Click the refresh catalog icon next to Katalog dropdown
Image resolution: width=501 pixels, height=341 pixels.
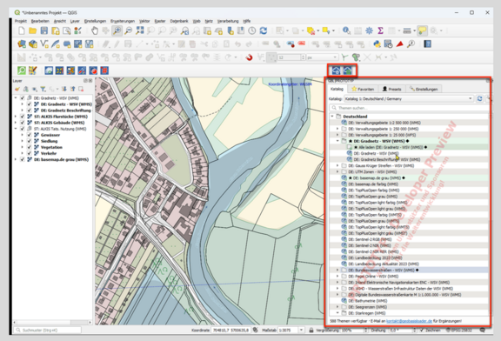coord(479,99)
